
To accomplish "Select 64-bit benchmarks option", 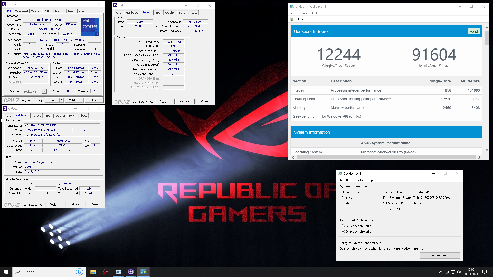I will pos(343,232).
